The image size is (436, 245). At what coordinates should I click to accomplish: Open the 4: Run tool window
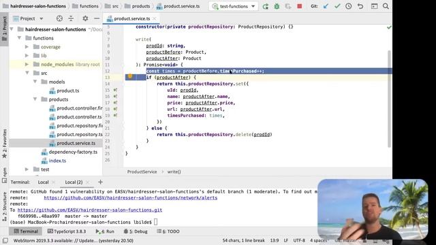click(x=105, y=231)
